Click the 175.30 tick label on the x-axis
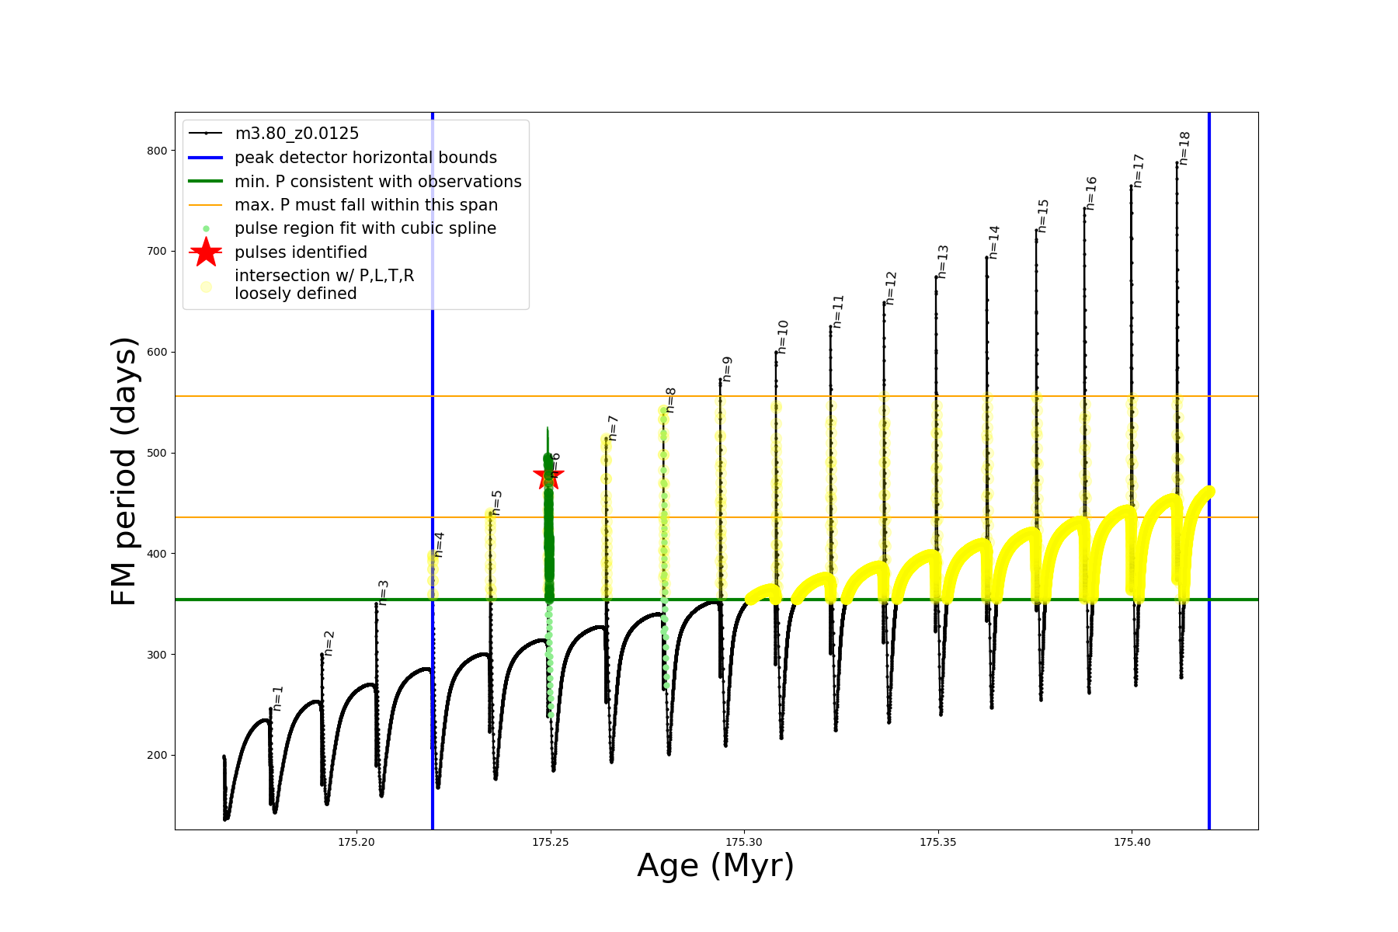Viewport: 1398px width, 932px height. pos(744,842)
